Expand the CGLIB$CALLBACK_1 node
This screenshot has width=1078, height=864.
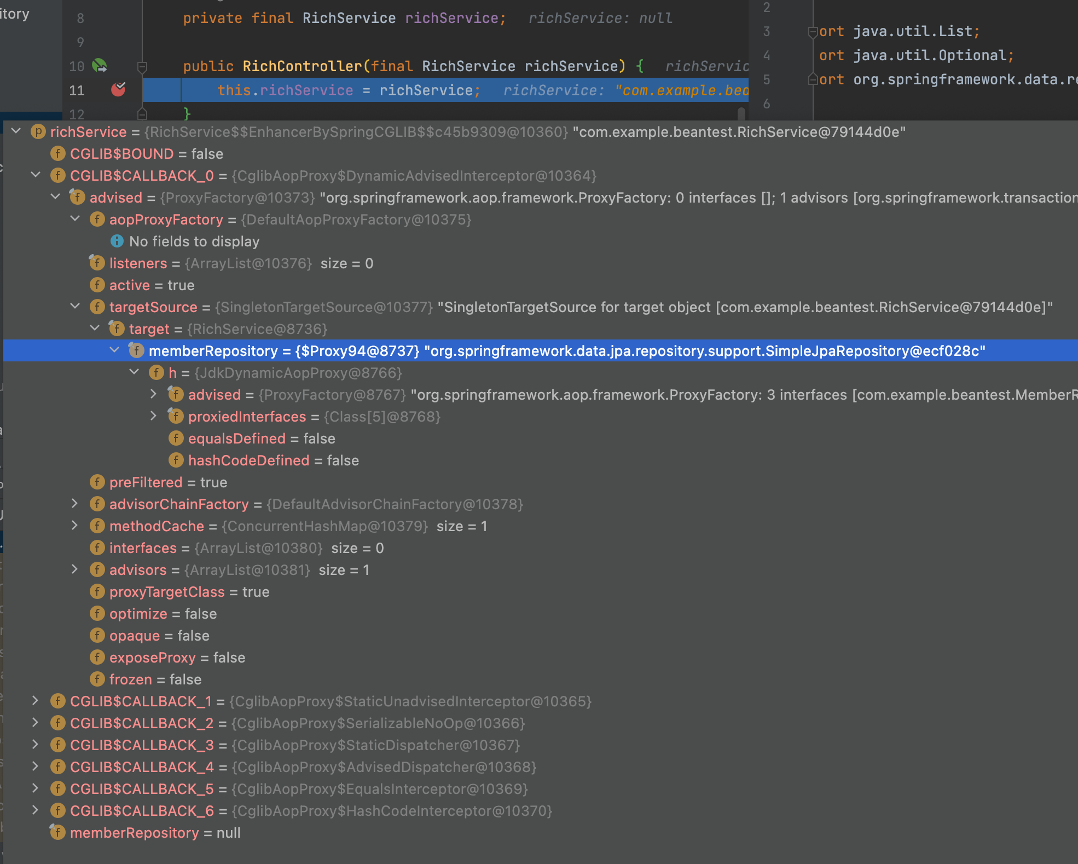[36, 701]
